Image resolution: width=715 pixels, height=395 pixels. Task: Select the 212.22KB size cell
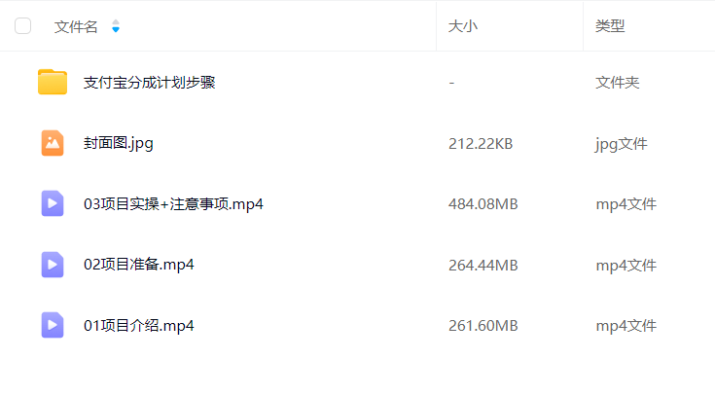point(481,144)
